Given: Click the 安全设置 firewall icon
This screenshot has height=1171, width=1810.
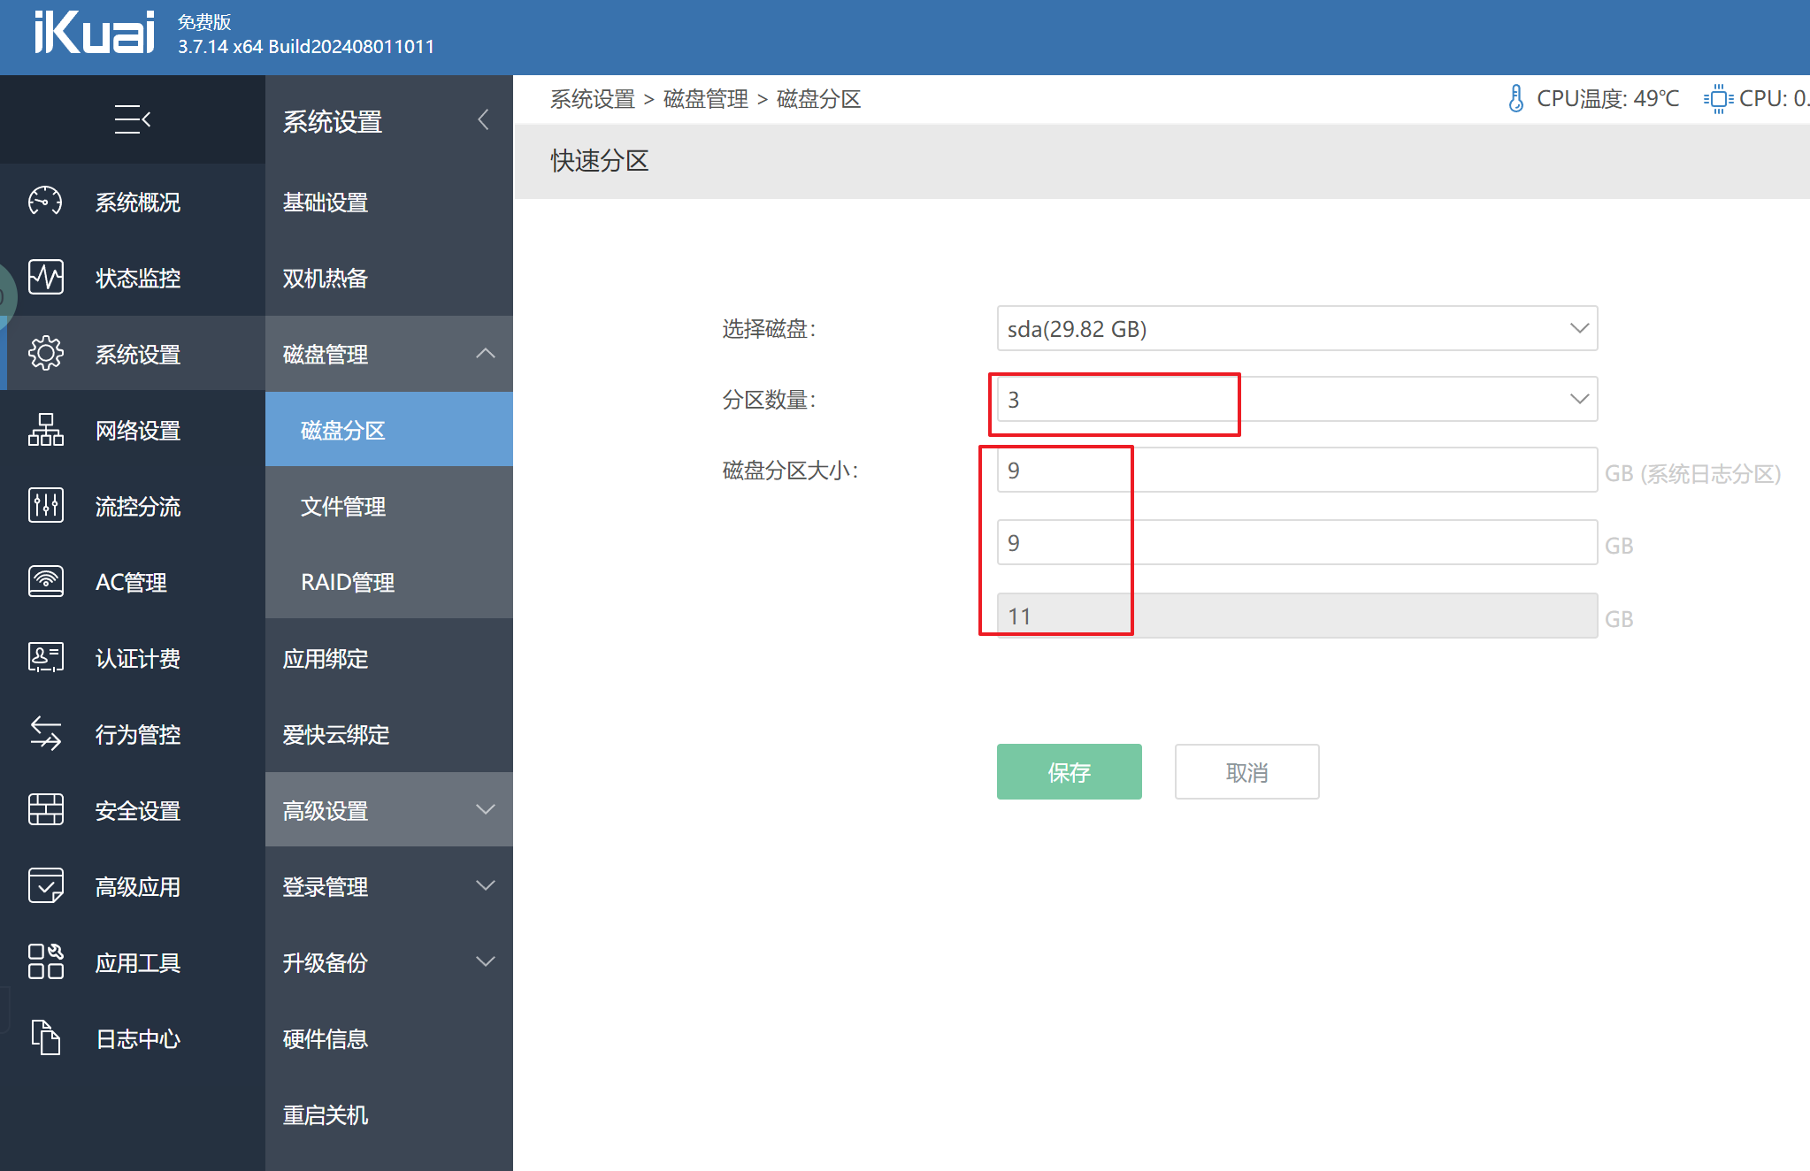Looking at the screenshot, I should (x=45, y=810).
